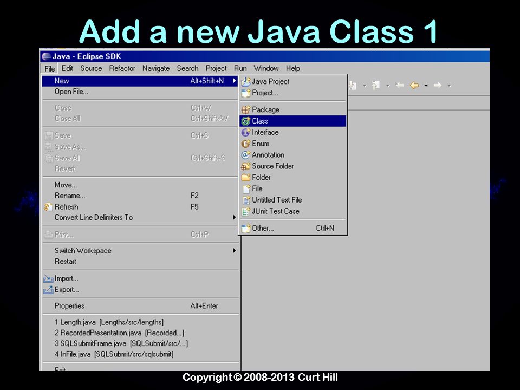
Task: Open the Help menu
Action: coord(293,68)
